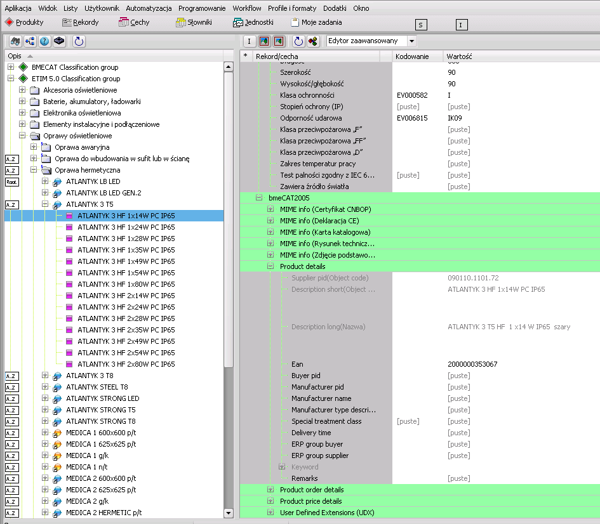This screenshot has width=600, height=524.
Task: Click the Ean value 2000000353067
Action: tap(472, 364)
